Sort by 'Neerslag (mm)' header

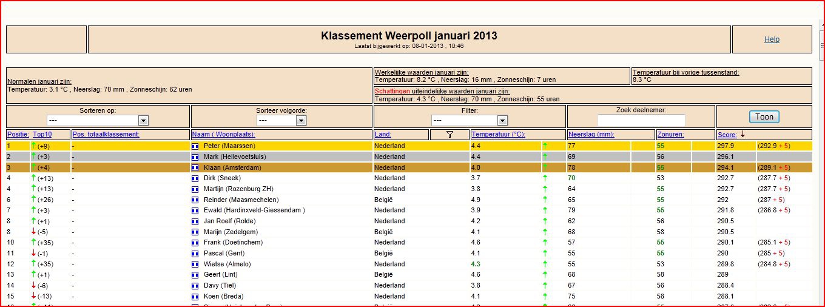point(590,134)
